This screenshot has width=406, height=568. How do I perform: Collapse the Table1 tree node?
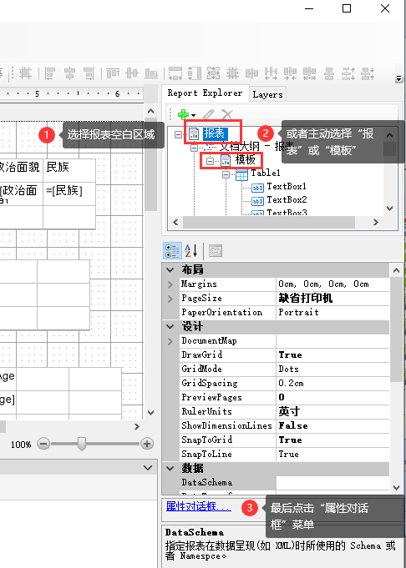coord(226,175)
